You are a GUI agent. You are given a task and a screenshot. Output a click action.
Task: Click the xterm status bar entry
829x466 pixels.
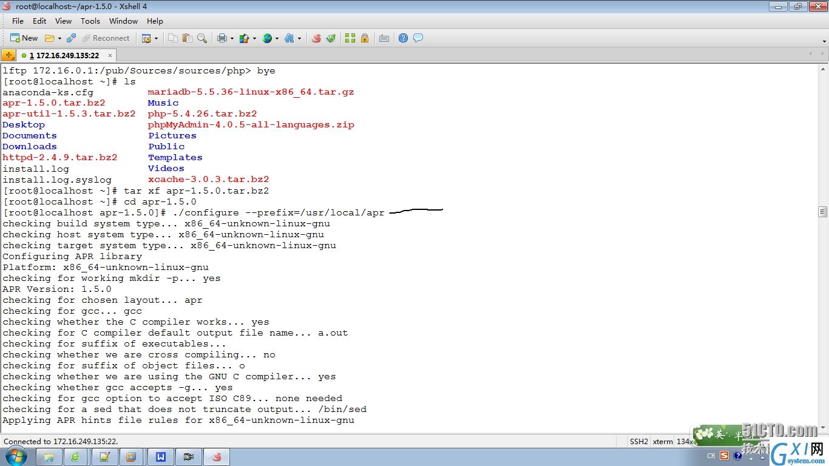(663, 441)
